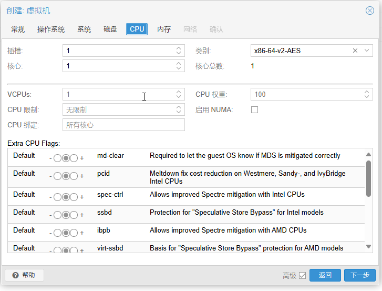382x291 pixels.
Task: Click the plus icon for ssbd flag
Action: (x=82, y=215)
